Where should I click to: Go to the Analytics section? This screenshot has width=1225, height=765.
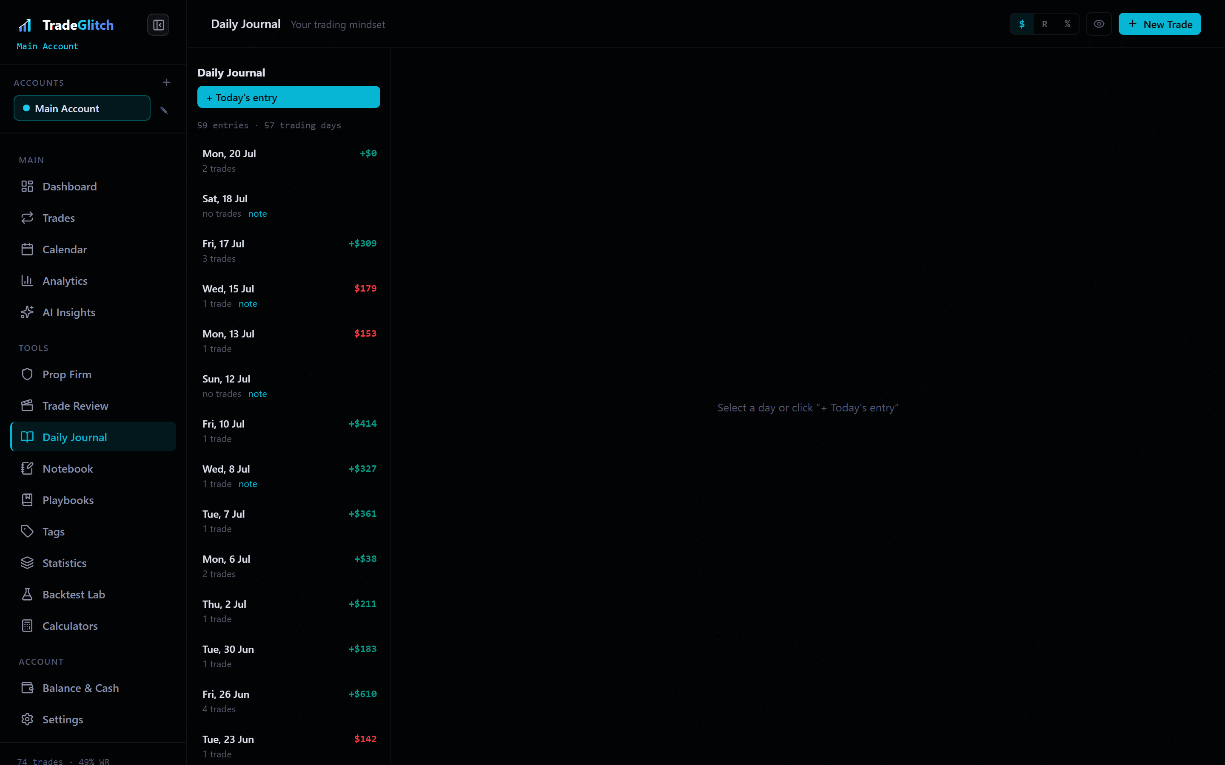(x=93, y=280)
